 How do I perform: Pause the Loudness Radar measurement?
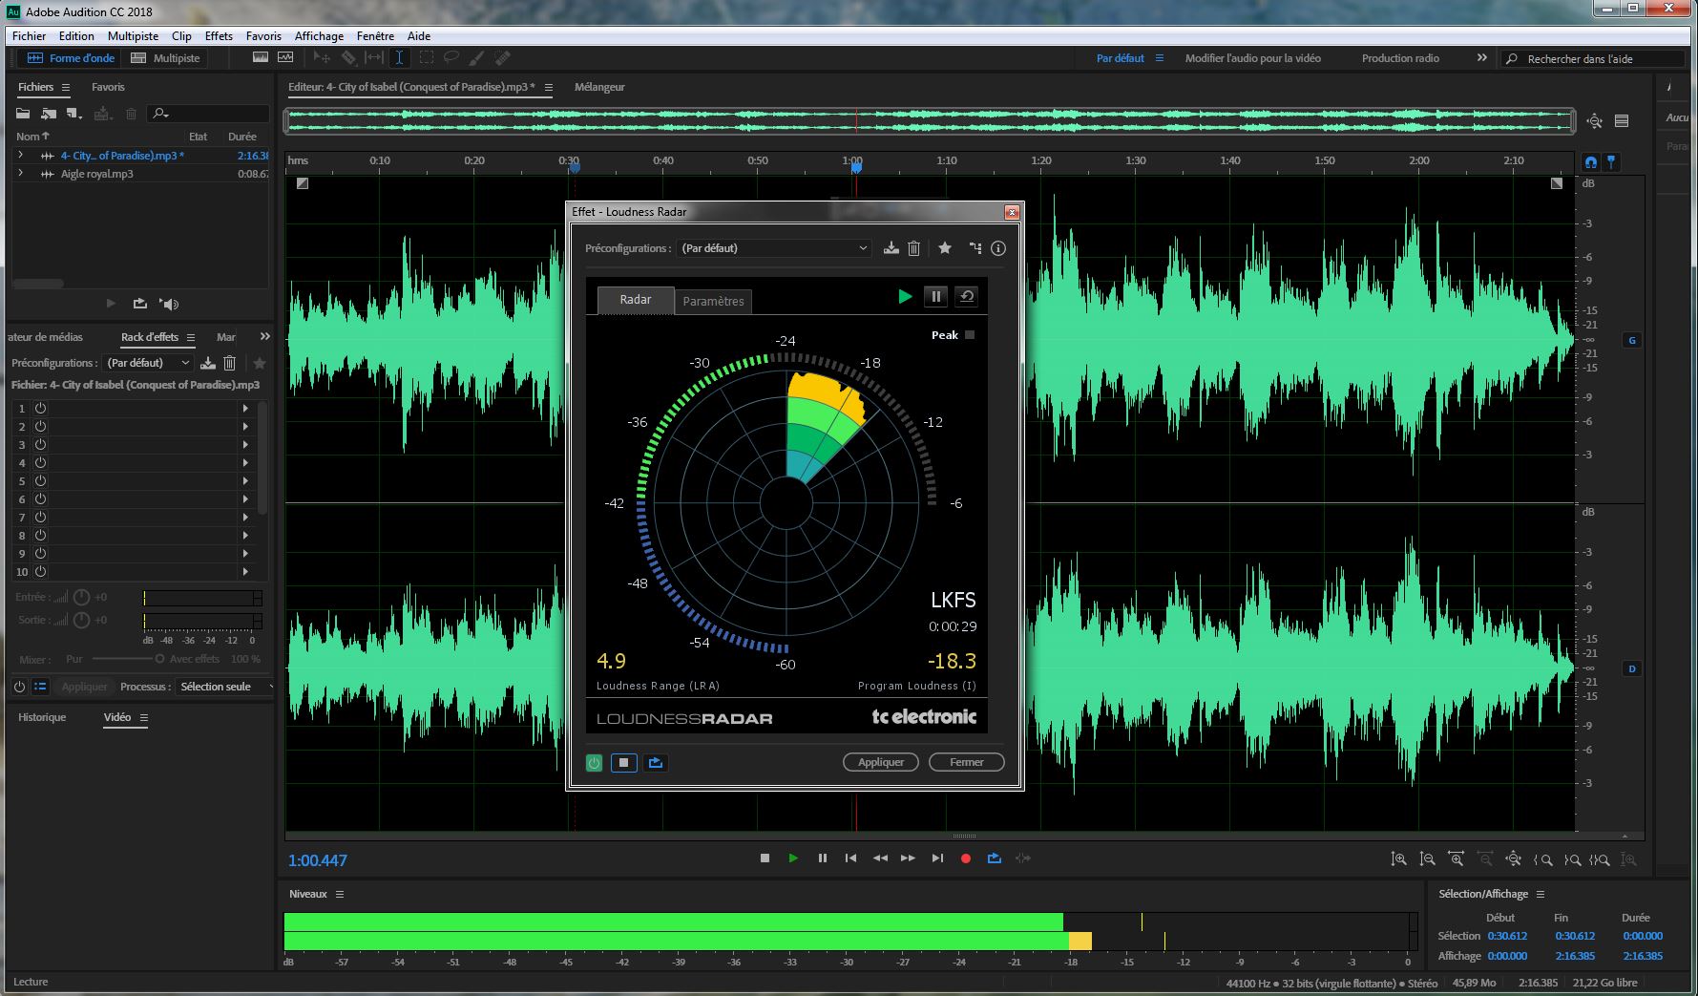tap(935, 297)
